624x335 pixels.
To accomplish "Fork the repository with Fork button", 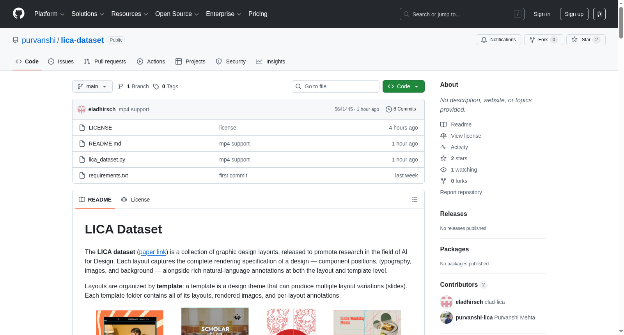I will pyautogui.click(x=543, y=40).
